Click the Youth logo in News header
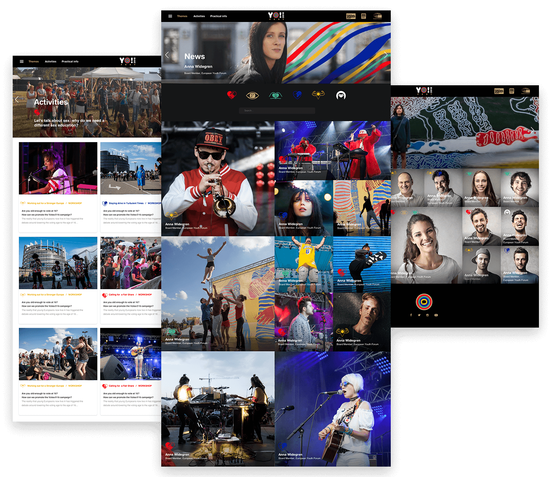Image resolution: width=552 pixels, height=477 pixels. 351,16
